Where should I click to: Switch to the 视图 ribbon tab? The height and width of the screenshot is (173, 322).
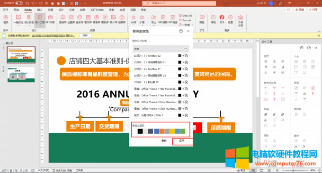[133, 10]
